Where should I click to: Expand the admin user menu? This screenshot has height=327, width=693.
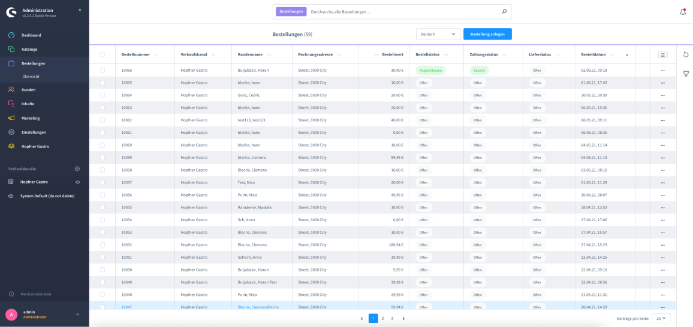[x=77, y=314]
